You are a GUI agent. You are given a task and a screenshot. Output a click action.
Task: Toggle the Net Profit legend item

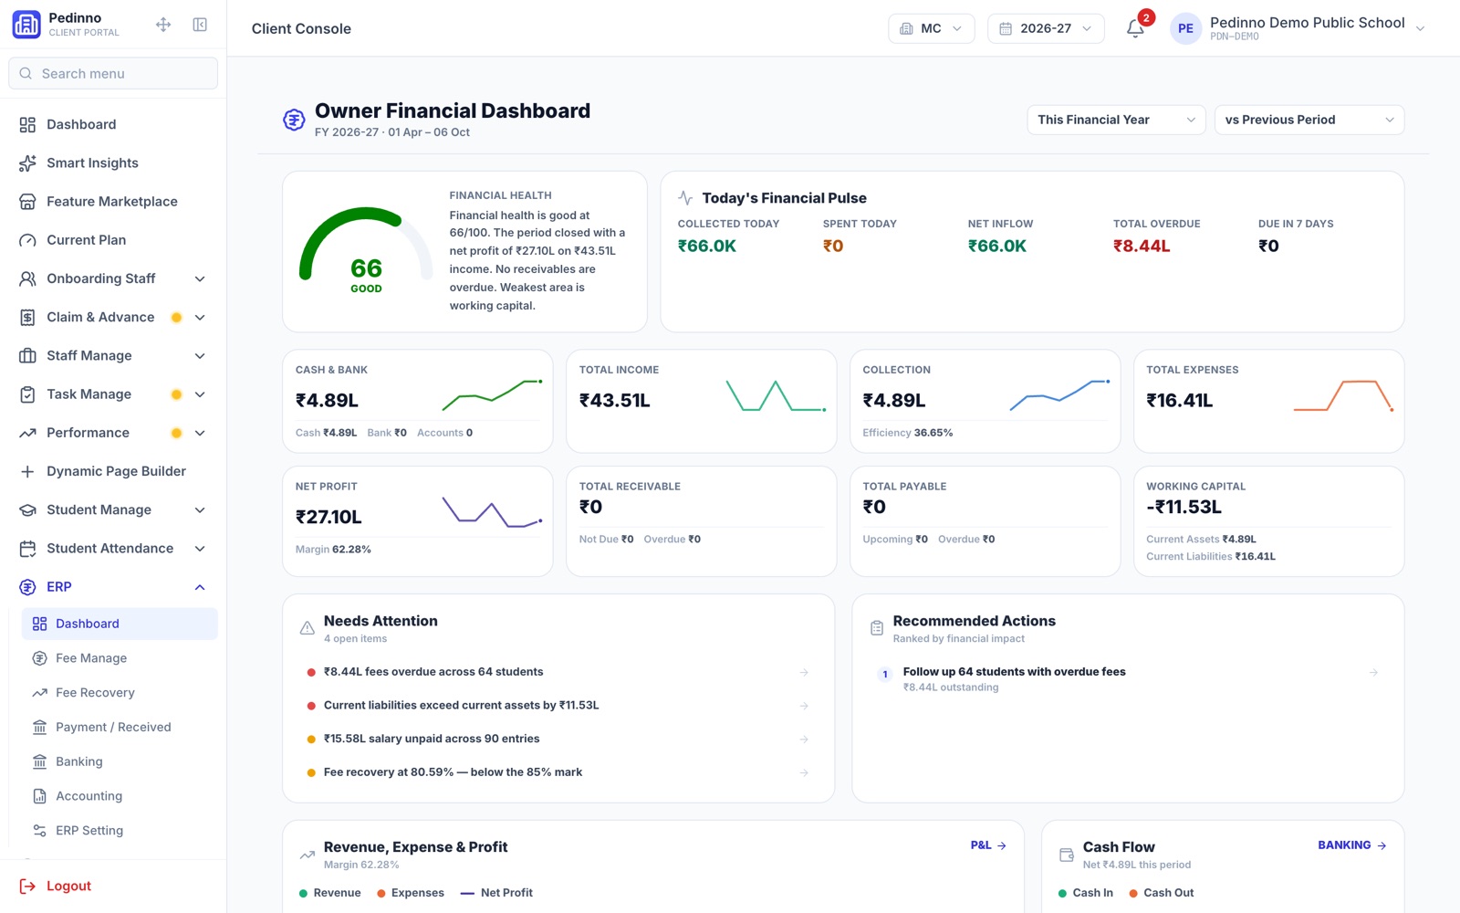pos(496,893)
